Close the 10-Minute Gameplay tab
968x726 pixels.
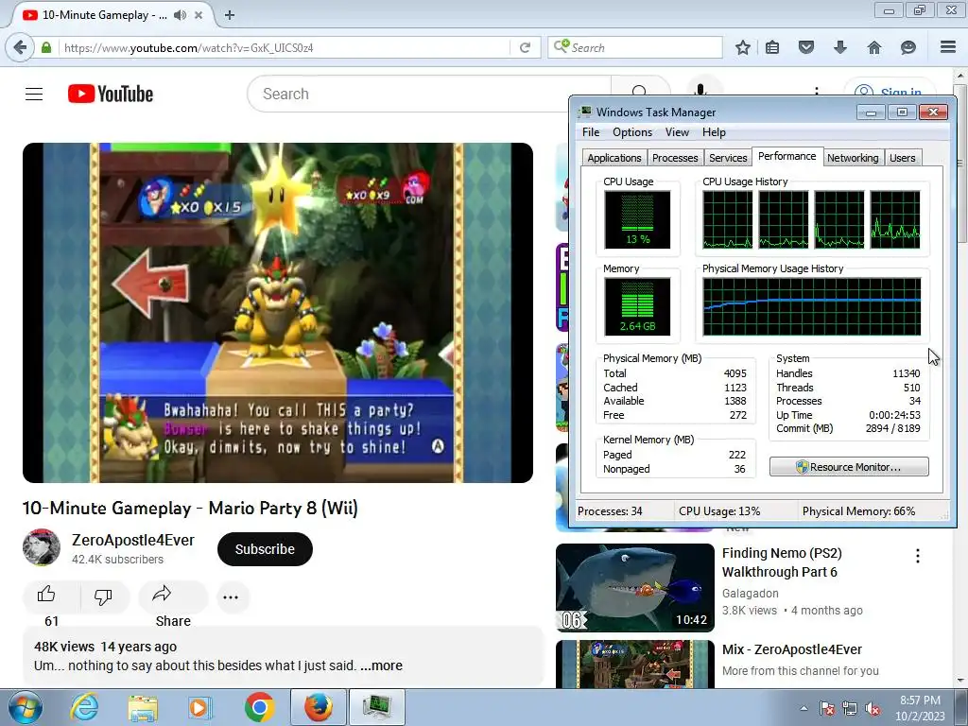199,15
